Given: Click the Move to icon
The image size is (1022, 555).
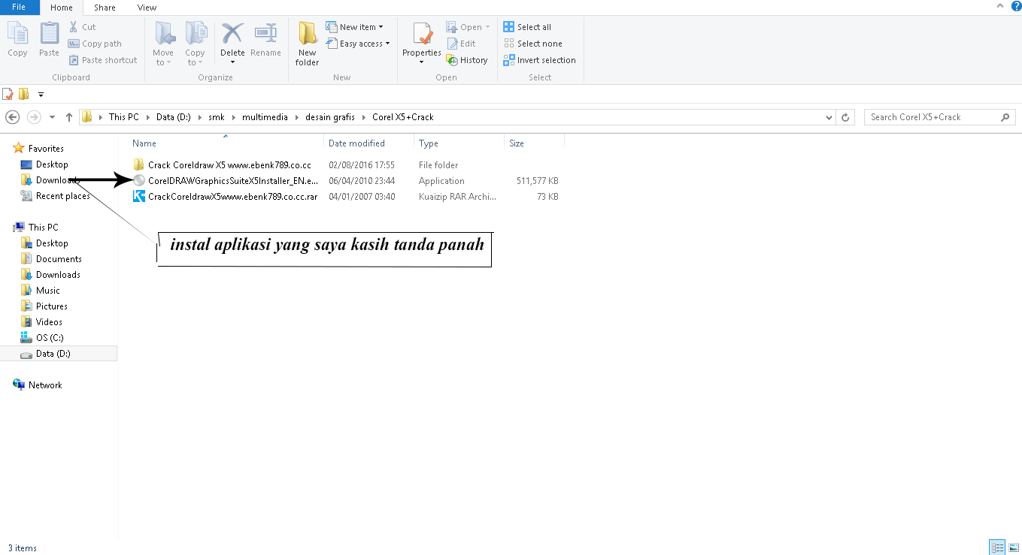Looking at the screenshot, I should coord(163,34).
